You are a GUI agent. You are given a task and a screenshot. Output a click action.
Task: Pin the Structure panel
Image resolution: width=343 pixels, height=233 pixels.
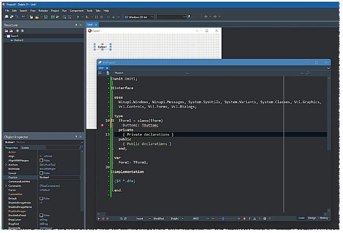point(76,25)
